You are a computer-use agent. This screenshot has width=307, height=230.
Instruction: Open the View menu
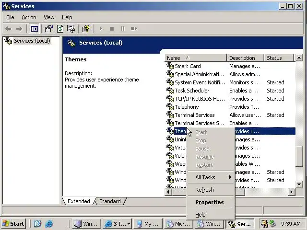click(x=49, y=17)
